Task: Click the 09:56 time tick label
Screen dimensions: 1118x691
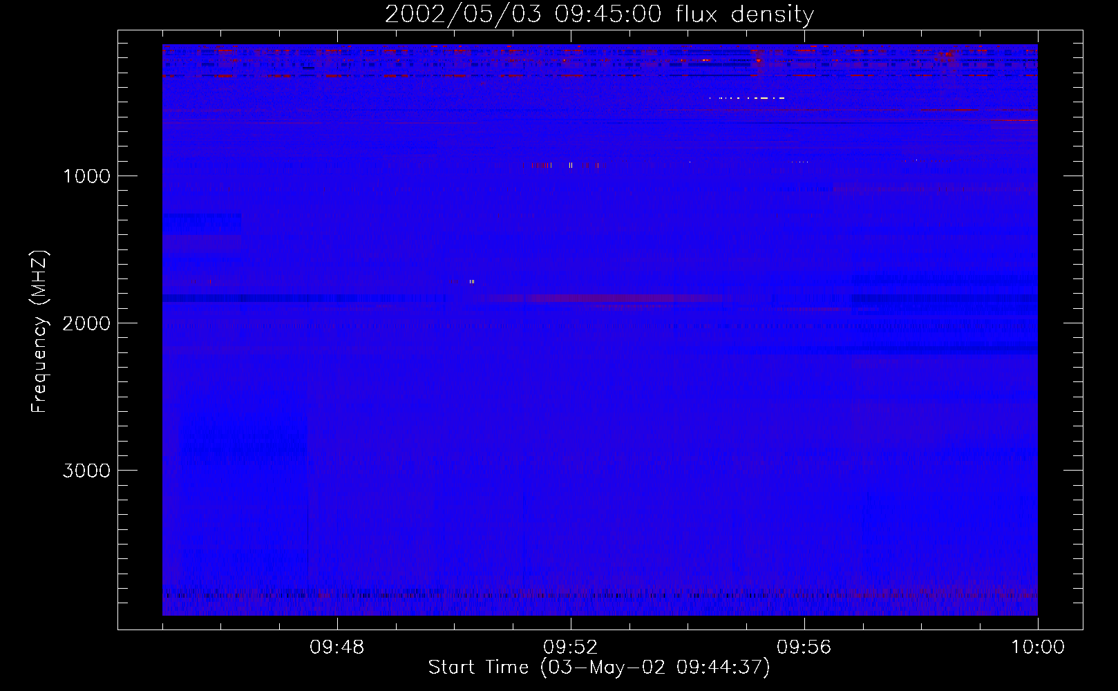Action: [804, 647]
